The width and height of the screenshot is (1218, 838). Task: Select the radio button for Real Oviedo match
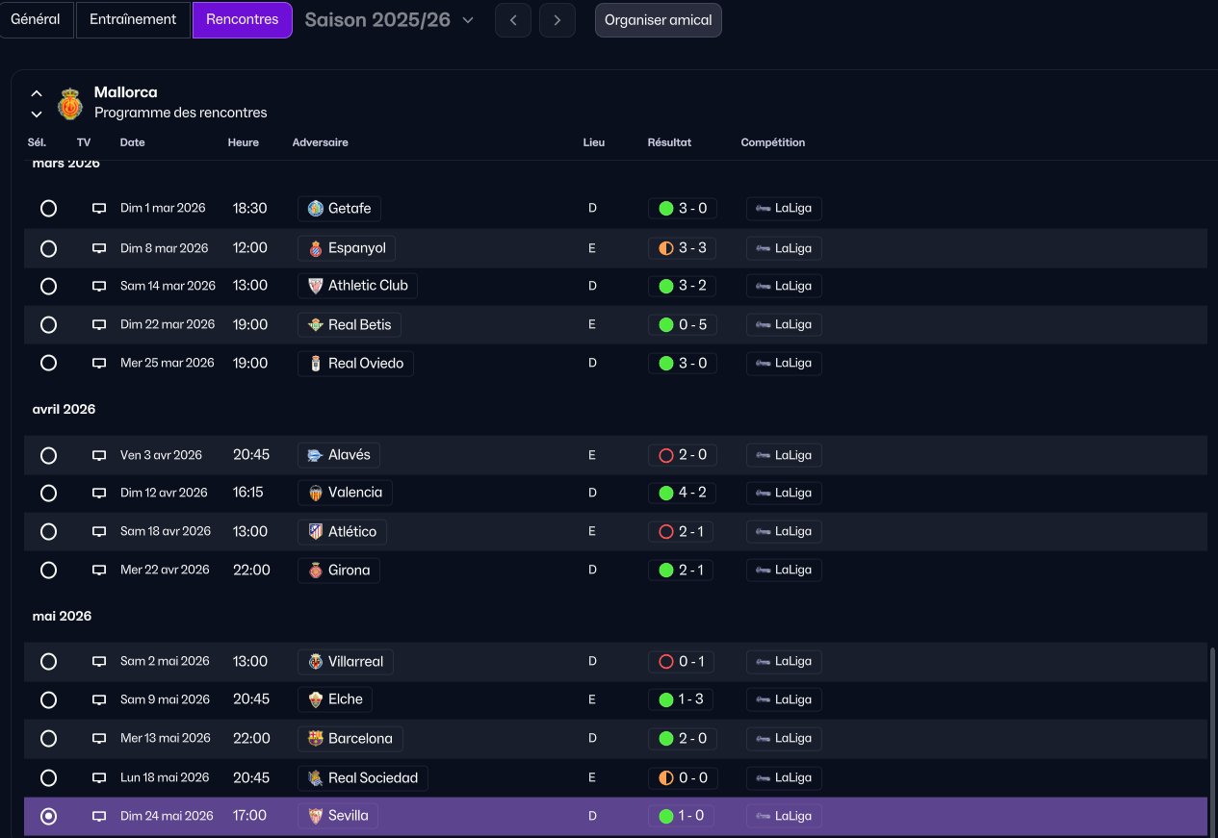click(x=48, y=363)
